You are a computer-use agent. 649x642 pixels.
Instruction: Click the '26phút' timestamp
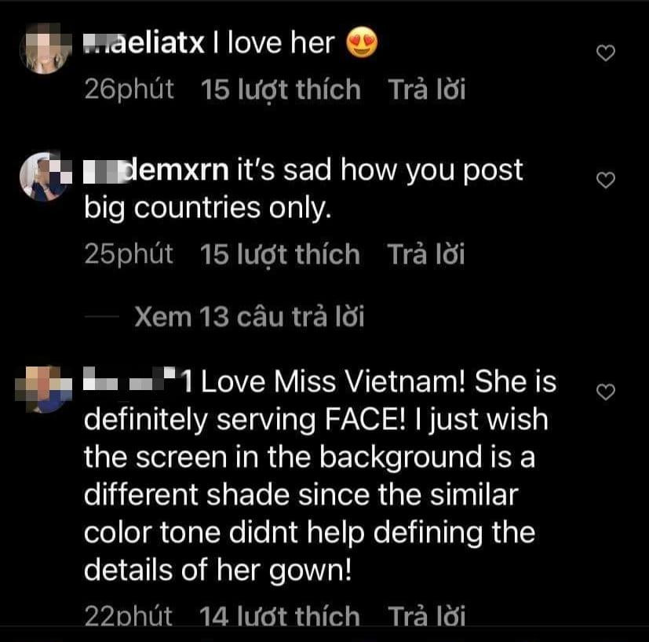[x=128, y=89]
